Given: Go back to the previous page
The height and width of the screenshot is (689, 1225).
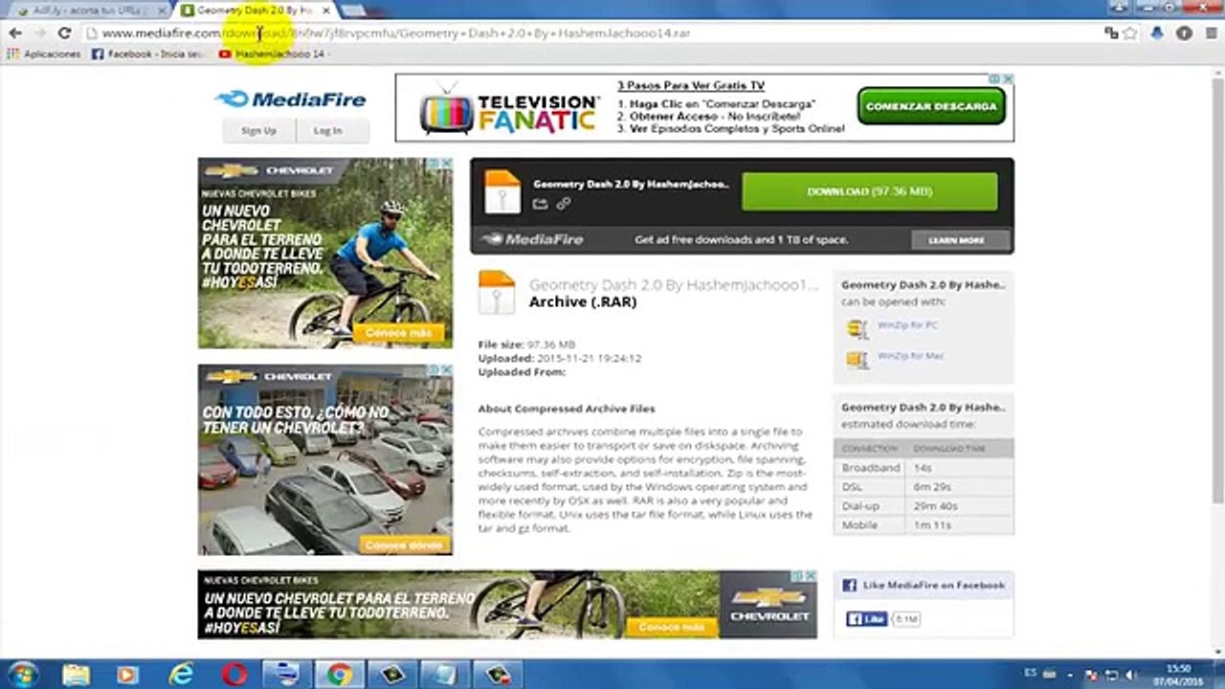Looking at the screenshot, I should (15, 33).
